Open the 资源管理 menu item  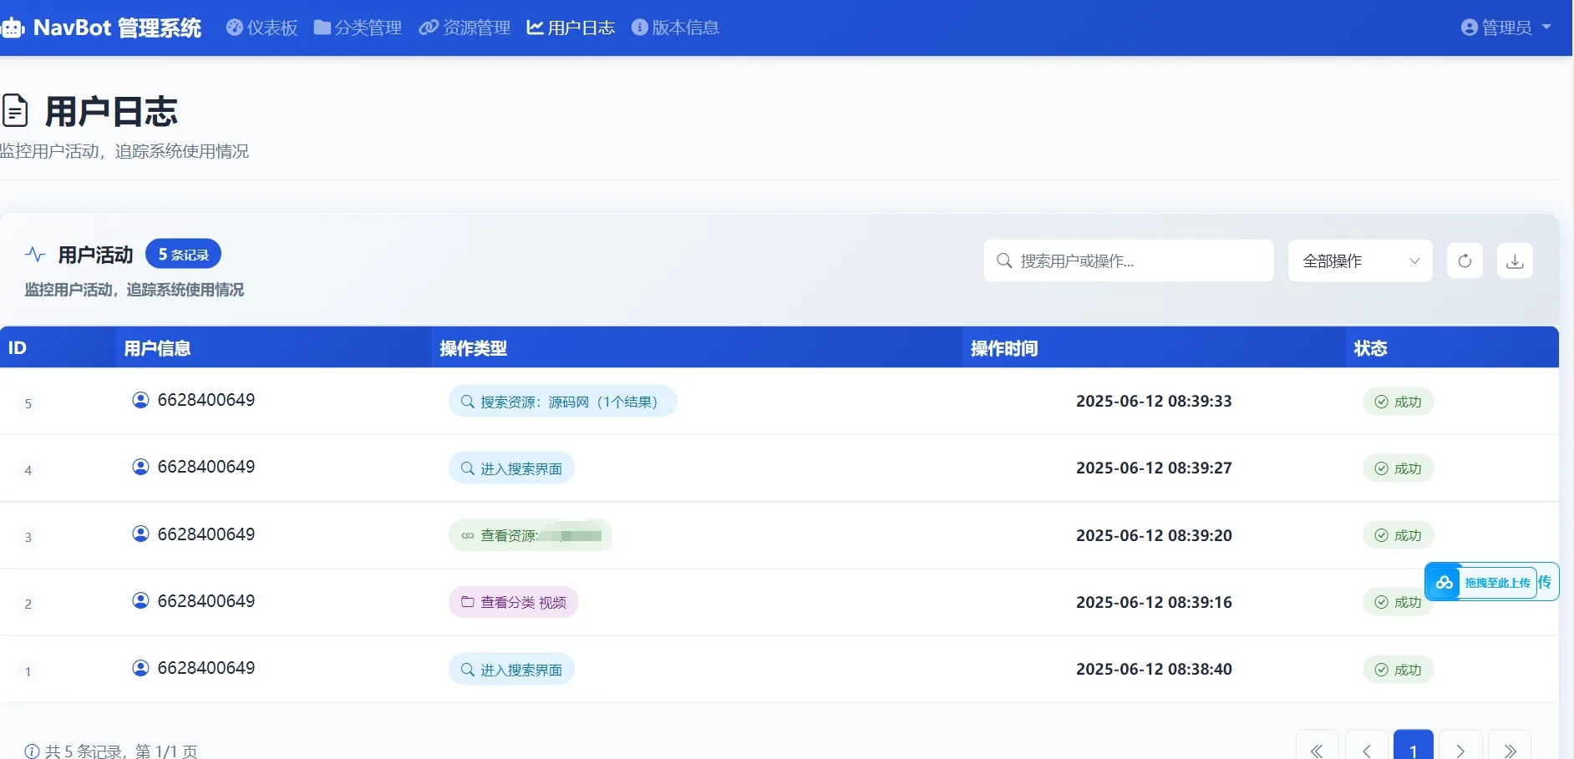(463, 27)
